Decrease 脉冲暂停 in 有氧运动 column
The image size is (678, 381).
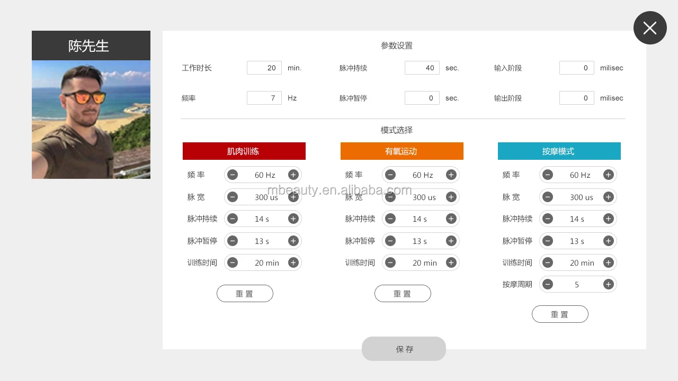(x=390, y=241)
